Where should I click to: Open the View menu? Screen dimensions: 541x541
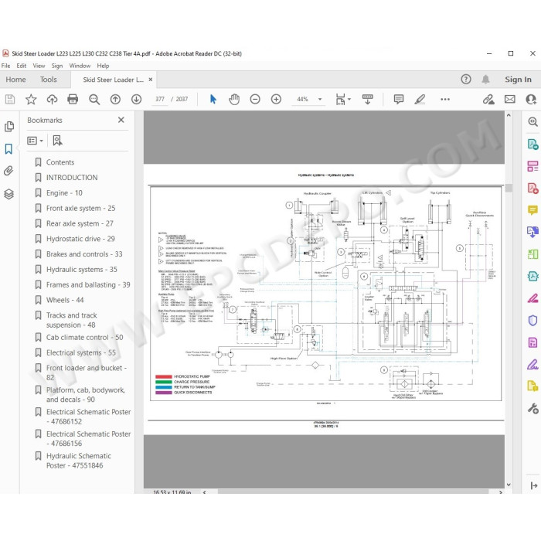39,66
